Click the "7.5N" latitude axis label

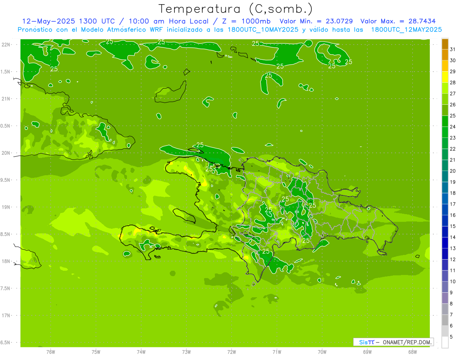tap(5, 288)
